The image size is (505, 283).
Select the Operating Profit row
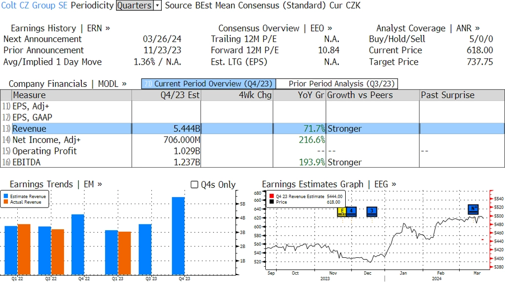[252, 151]
